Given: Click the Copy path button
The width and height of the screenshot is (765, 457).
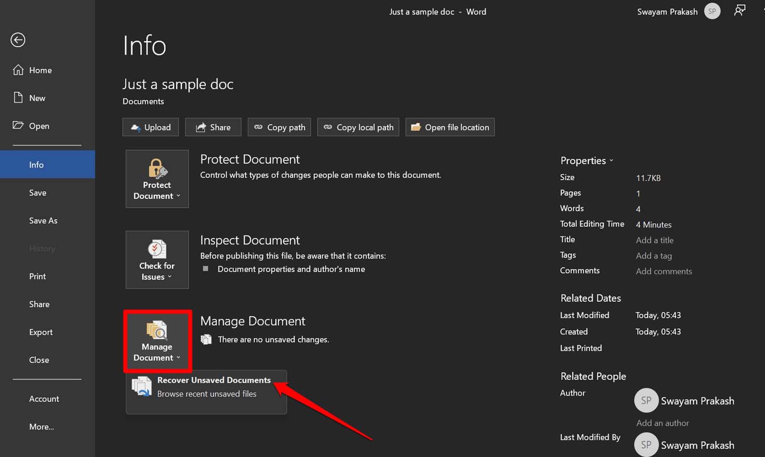Looking at the screenshot, I should [x=279, y=127].
